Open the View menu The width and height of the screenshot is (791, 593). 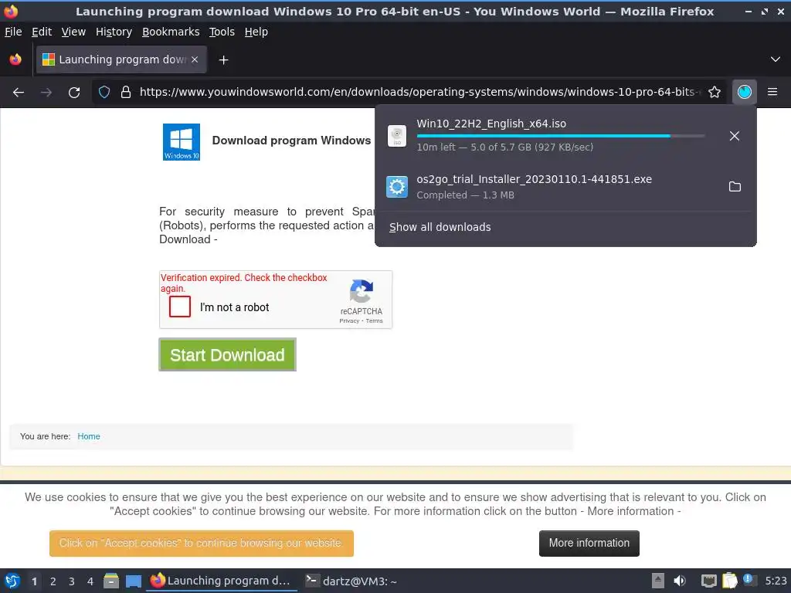[x=73, y=32]
